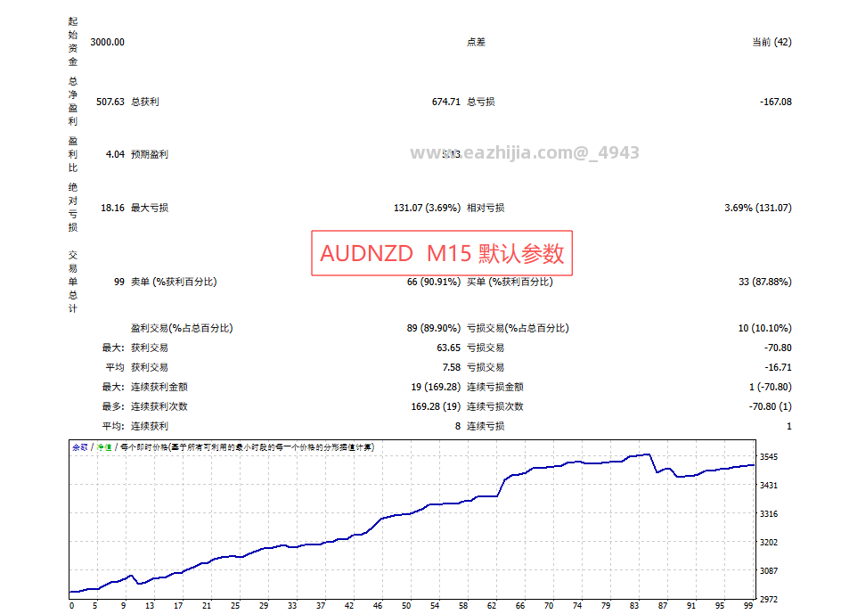Click the 最大亏损 label

tap(150, 208)
